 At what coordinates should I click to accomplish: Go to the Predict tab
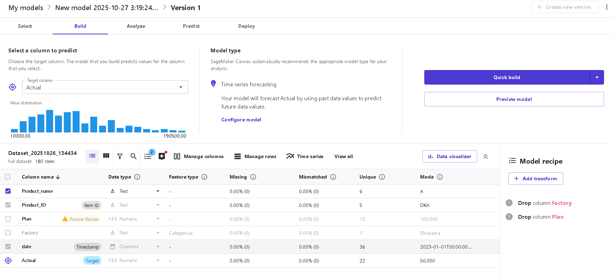coord(191,26)
